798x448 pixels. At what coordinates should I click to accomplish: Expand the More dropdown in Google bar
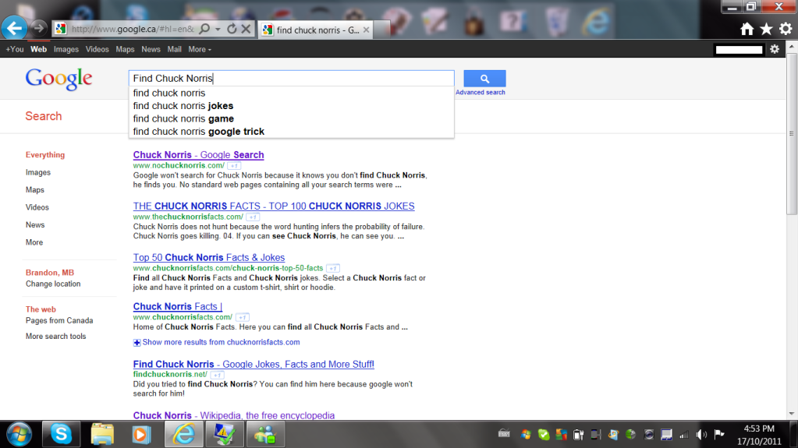point(200,49)
